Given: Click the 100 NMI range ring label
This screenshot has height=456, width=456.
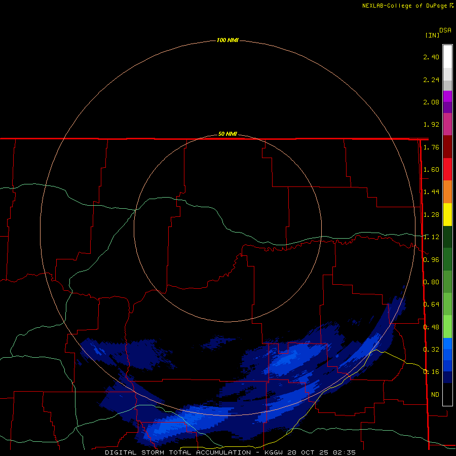Looking at the screenshot, I should (x=227, y=40).
